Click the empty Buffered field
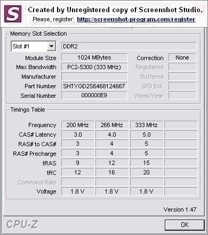This screenshot has width=208, height=235. [x=182, y=77]
